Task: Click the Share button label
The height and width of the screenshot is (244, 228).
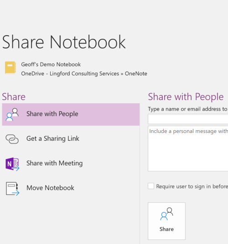Action: [166, 229]
